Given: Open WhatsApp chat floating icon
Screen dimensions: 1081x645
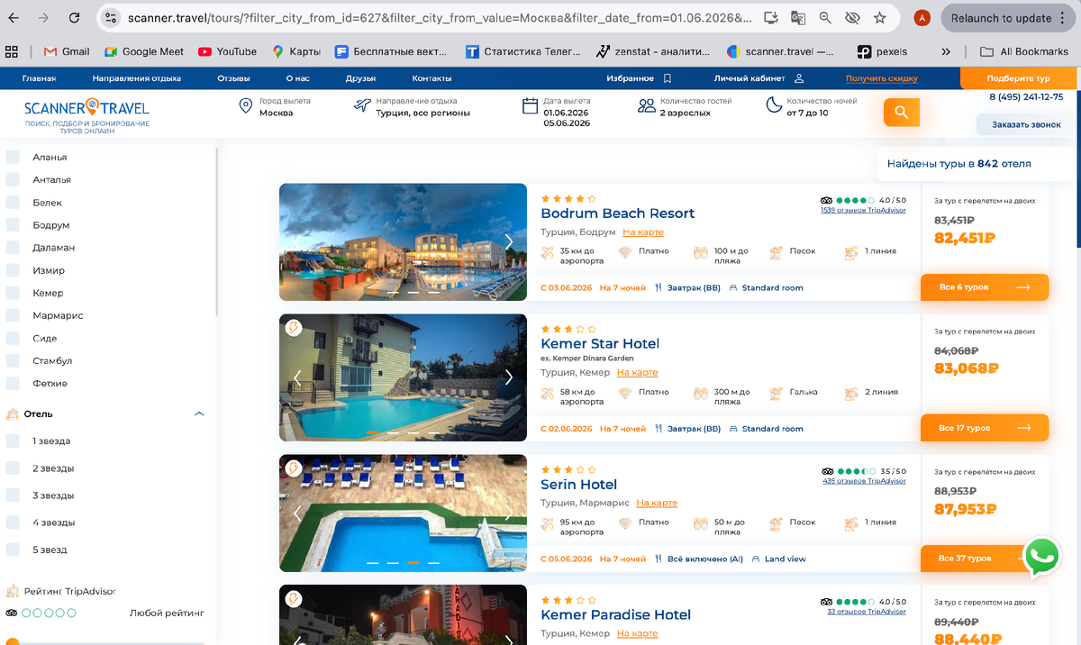Looking at the screenshot, I should (1041, 556).
